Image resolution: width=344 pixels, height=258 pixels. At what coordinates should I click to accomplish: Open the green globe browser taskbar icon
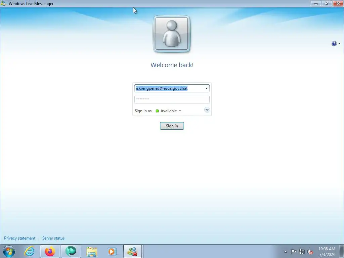(71, 251)
